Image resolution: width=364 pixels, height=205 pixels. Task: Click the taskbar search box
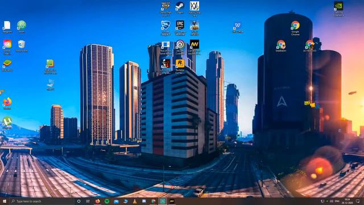tap(42, 201)
